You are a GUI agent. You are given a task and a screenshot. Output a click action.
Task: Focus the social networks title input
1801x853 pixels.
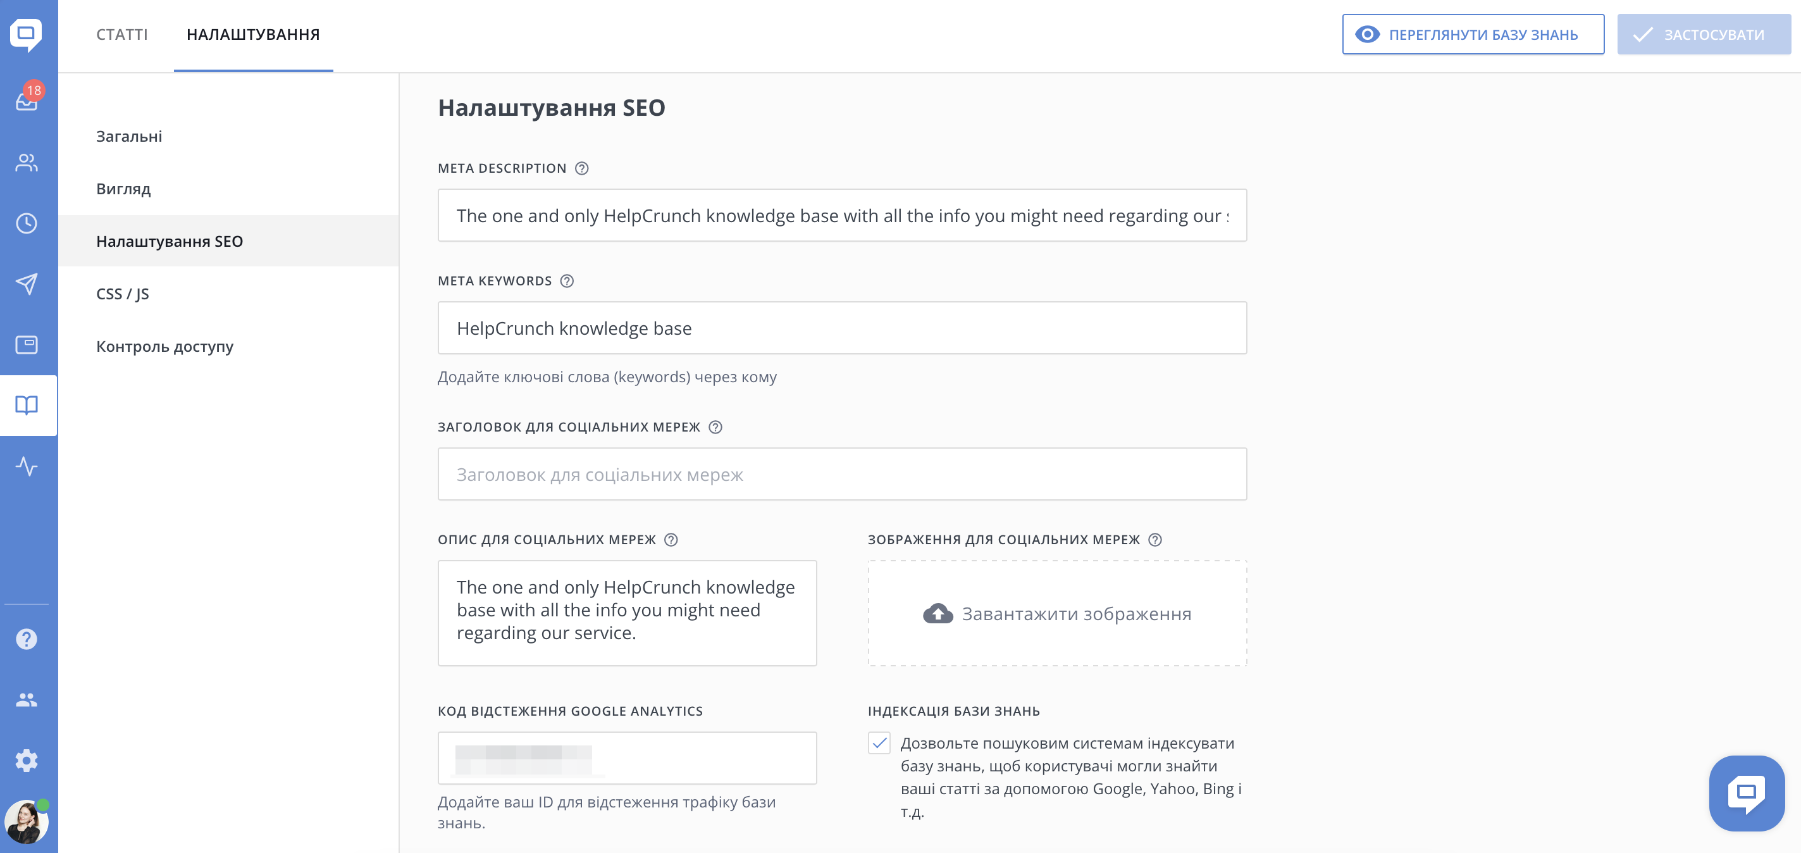[x=842, y=475]
